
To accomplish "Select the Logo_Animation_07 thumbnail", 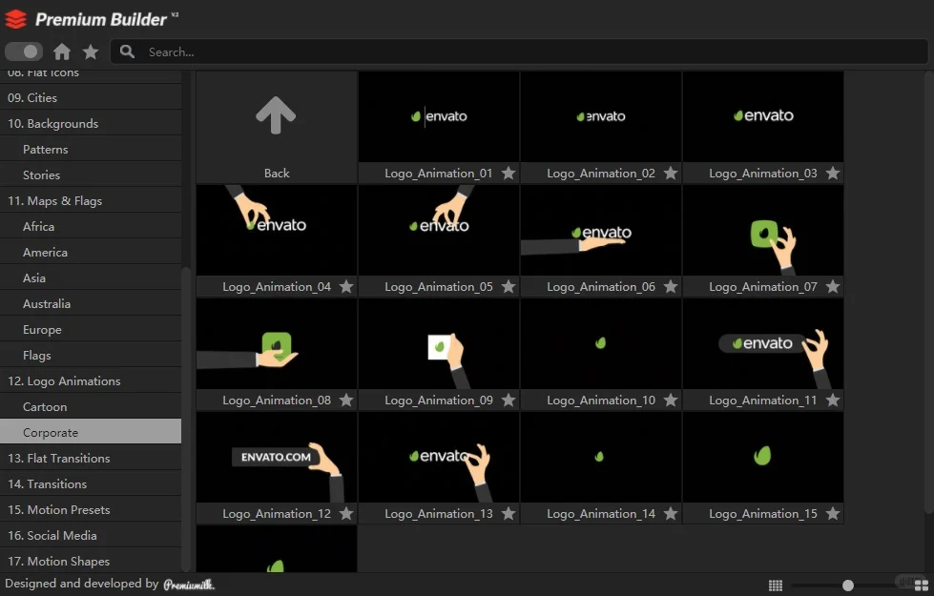I will 763,231.
